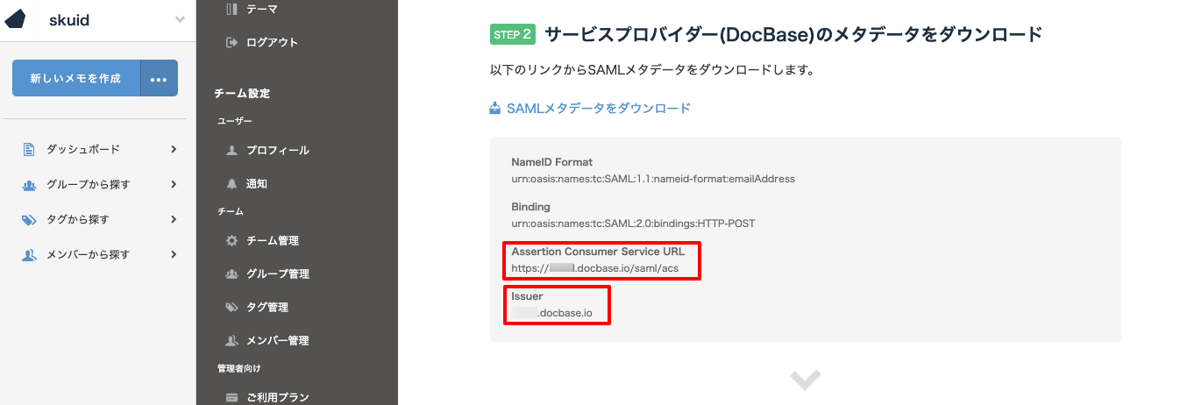1187x405 pixels.
Task: Click the 通知 bell icon
Action: pos(231,184)
